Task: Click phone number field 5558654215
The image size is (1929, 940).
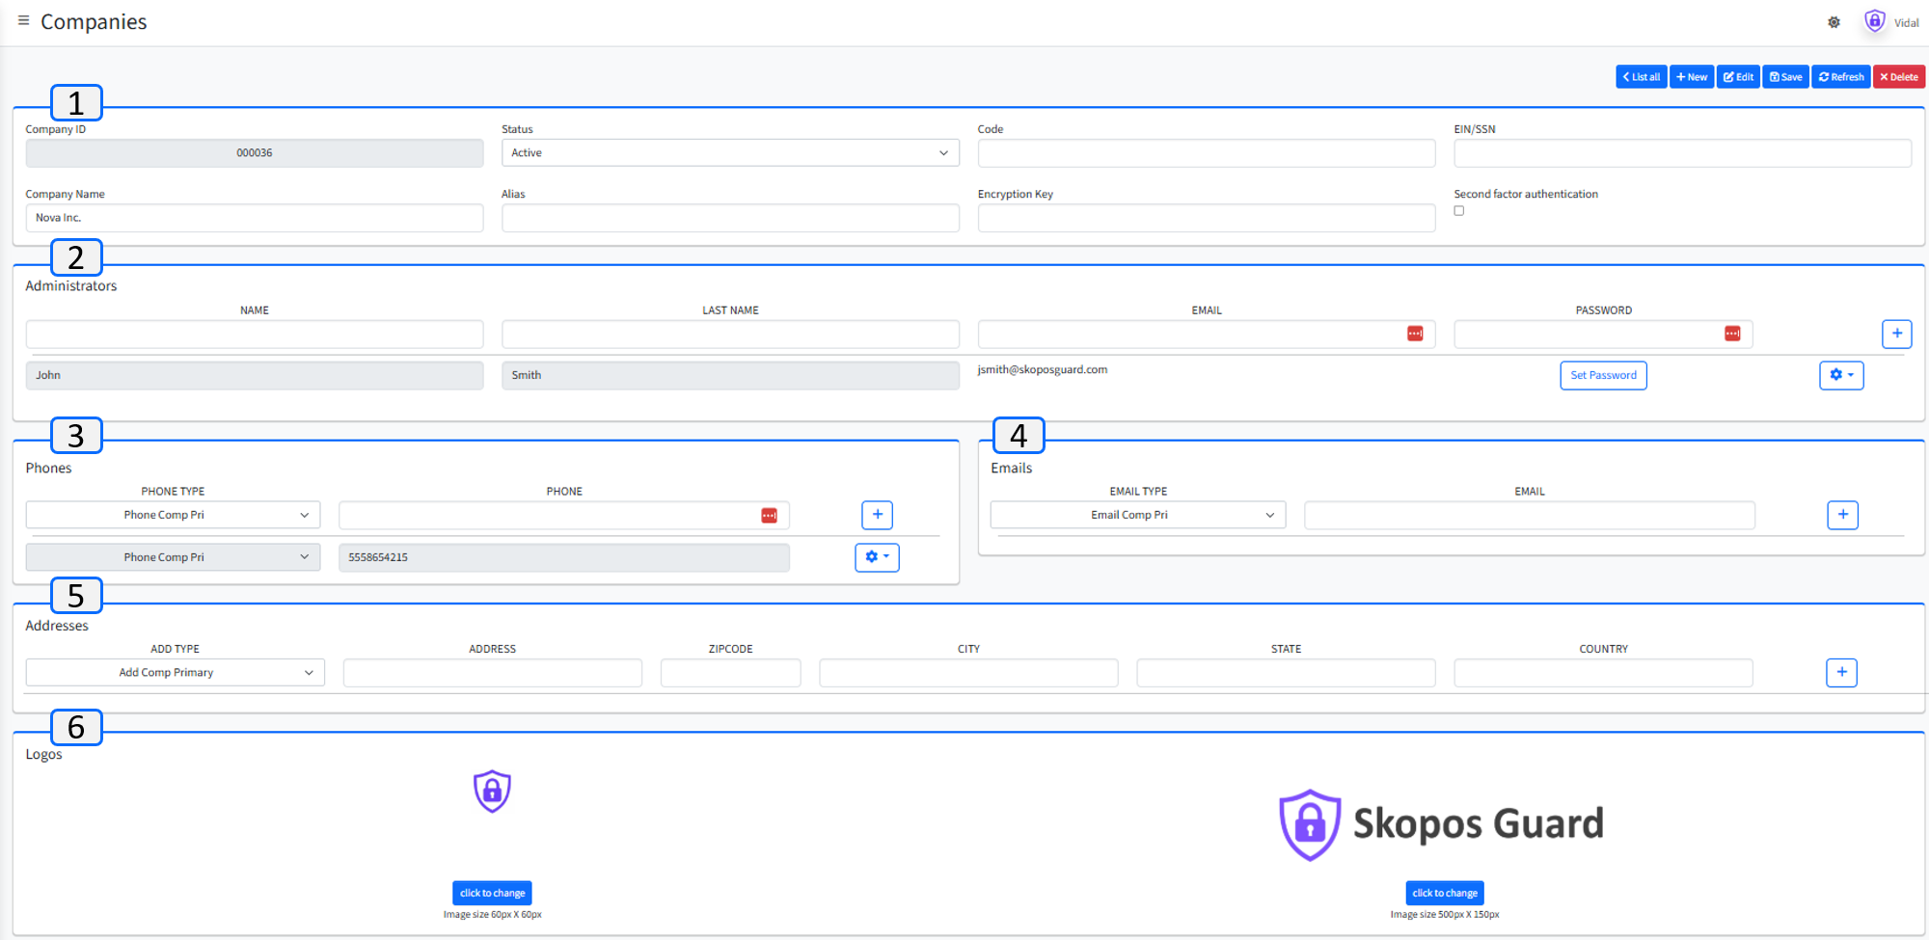Action: (564, 558)
